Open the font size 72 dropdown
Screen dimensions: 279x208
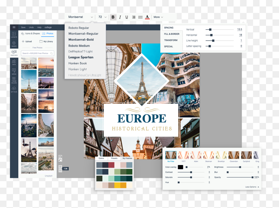[102, 17]
